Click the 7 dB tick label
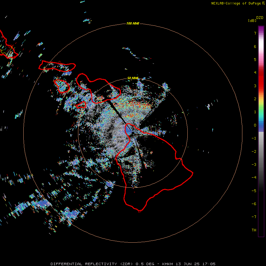Screen dimensions: 266x266 255,33
